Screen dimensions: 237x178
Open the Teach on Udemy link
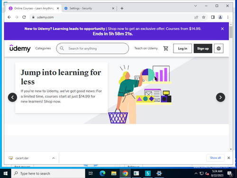tap(146, 48)
